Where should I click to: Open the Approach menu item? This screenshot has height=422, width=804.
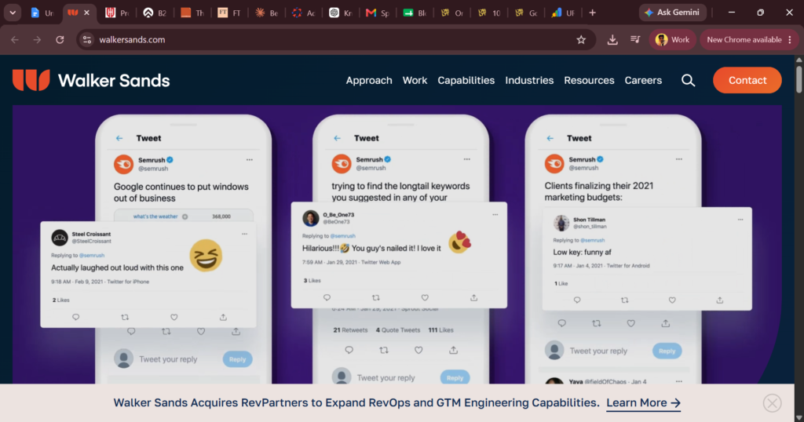[369, 81]
